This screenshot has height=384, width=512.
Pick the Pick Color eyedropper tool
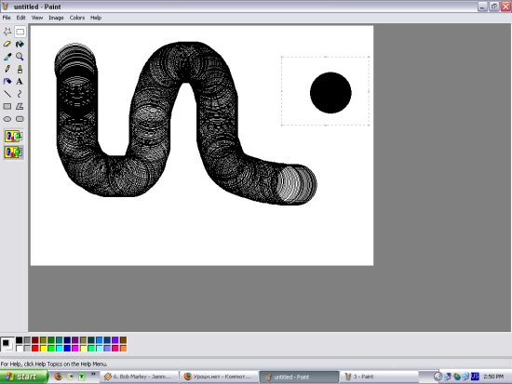tap(7, 57)
